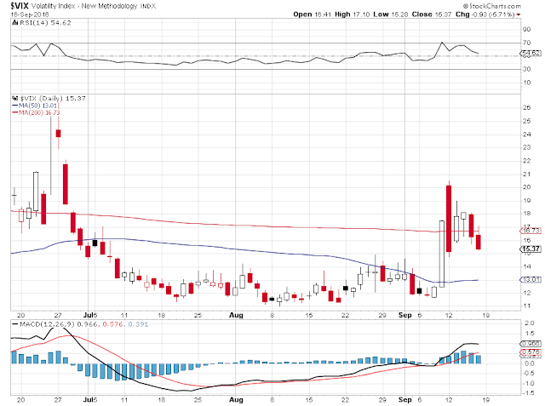Click the 0.576 signal tag on right axis
Screen dimensions: 545x406
531,353
